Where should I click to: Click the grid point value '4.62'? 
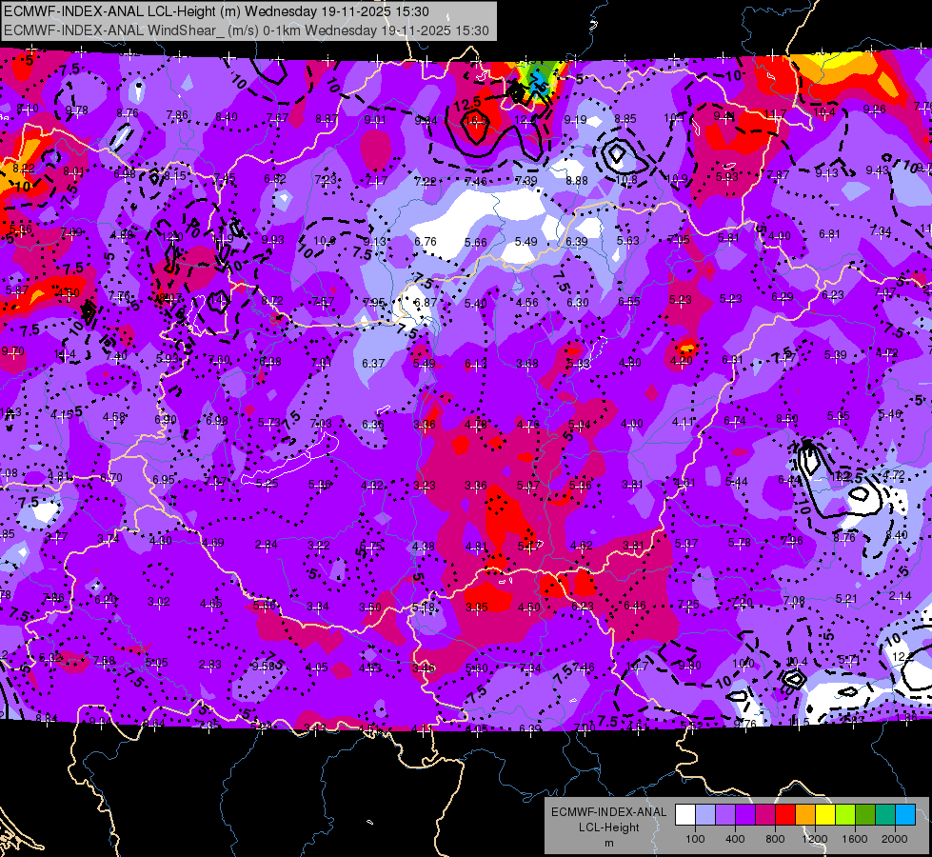pyautogui.click(x=582, y=545)
